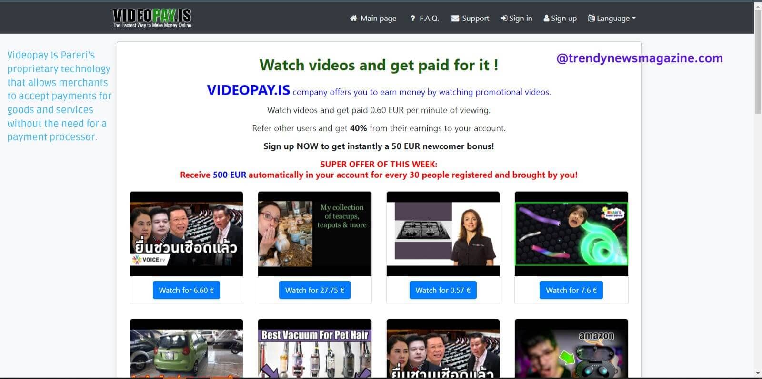Screen dimensions: 762x379
Task: Click the scrollbar up arrow
Action: coord(758,6)
